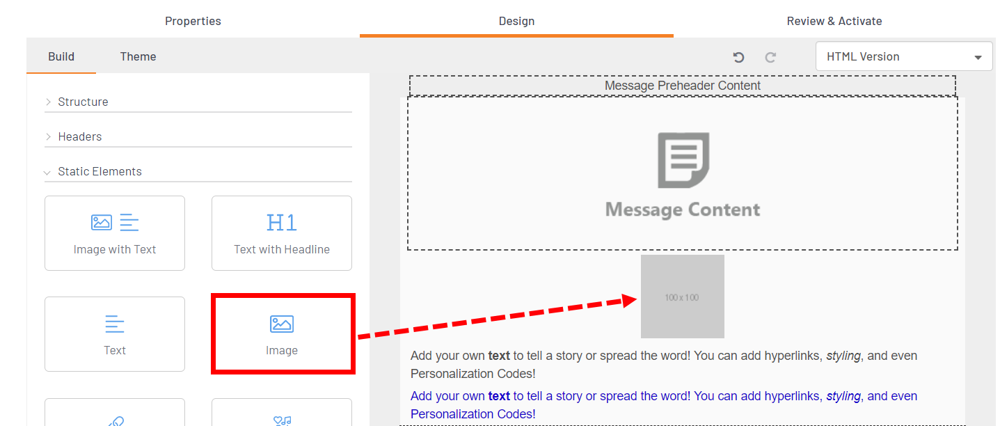Image resolution: width=1000 pixels, height=426 pixels.
Task: Click the Message Preheader Content block
Action: click(682, 86)
